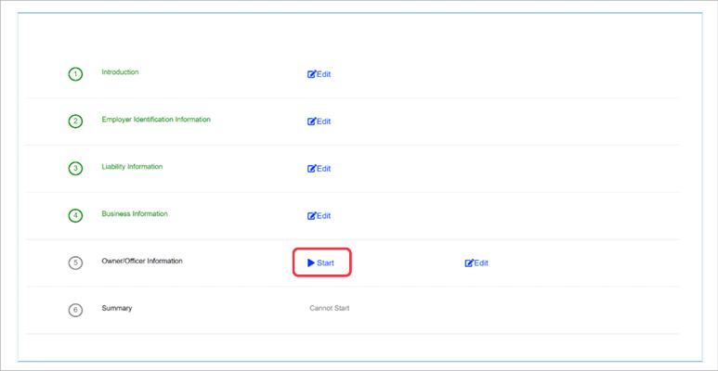718x371 pixels.
Task: Select the Summary step label
Action: (x=116, y=308)
